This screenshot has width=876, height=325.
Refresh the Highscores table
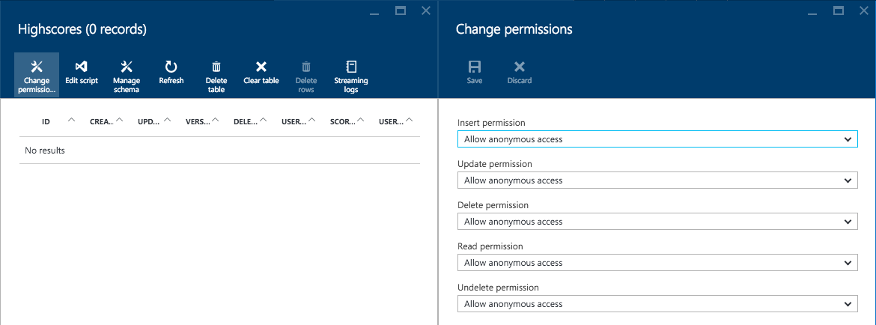pos(171,73)
